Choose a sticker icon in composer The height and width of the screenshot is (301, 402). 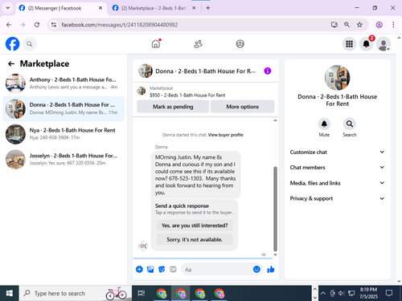click(x=162, y=269)
